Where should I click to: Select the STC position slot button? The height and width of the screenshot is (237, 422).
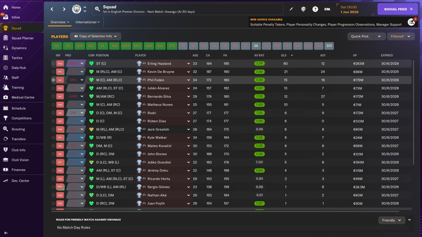172,46
